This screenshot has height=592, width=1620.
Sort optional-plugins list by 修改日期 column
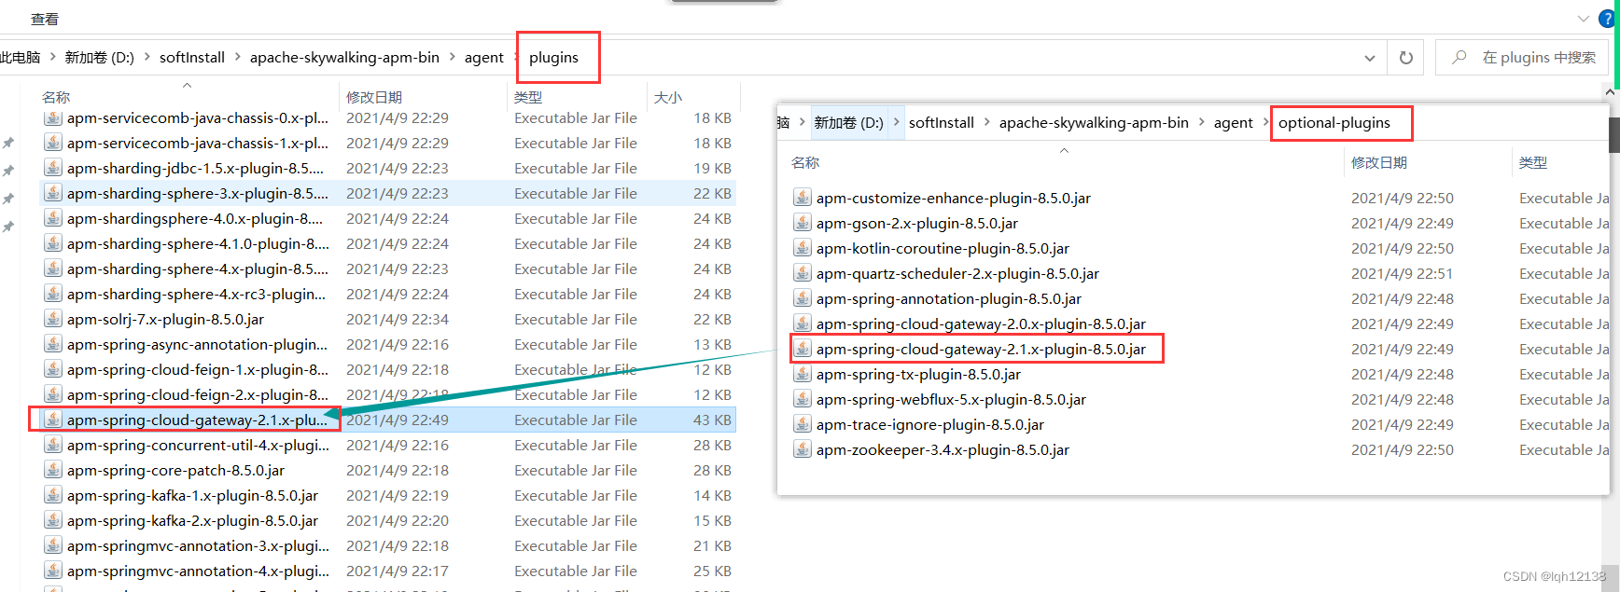pos(1379,162)
